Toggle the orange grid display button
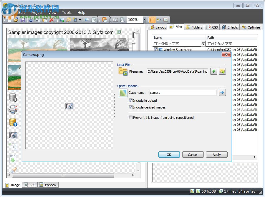The height and width of the screenshot is (197, 265). 152,20
